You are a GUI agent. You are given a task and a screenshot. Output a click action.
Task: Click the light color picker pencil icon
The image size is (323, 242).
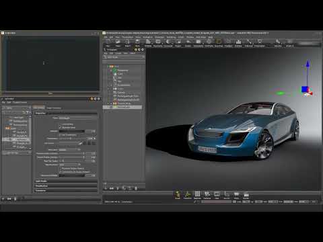tap(80, 143)
